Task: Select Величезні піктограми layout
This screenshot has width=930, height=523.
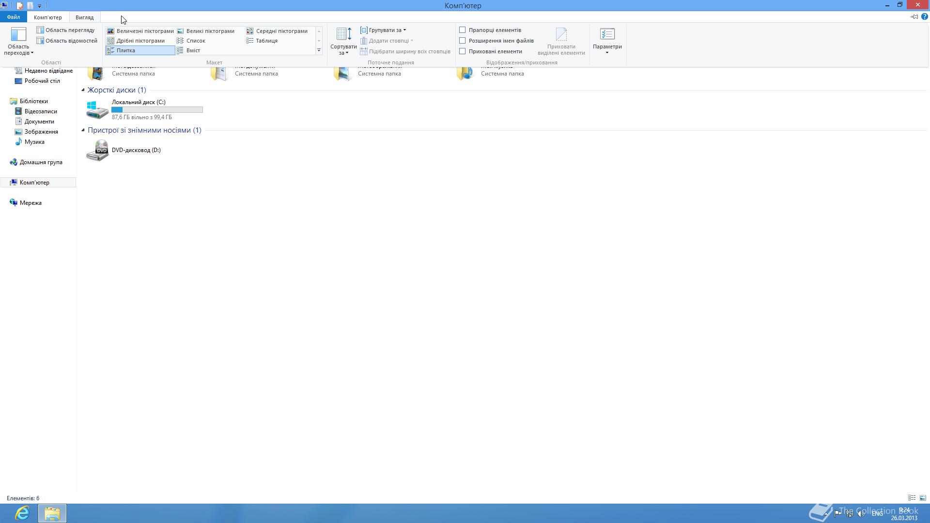Action: tap(140, 31)
